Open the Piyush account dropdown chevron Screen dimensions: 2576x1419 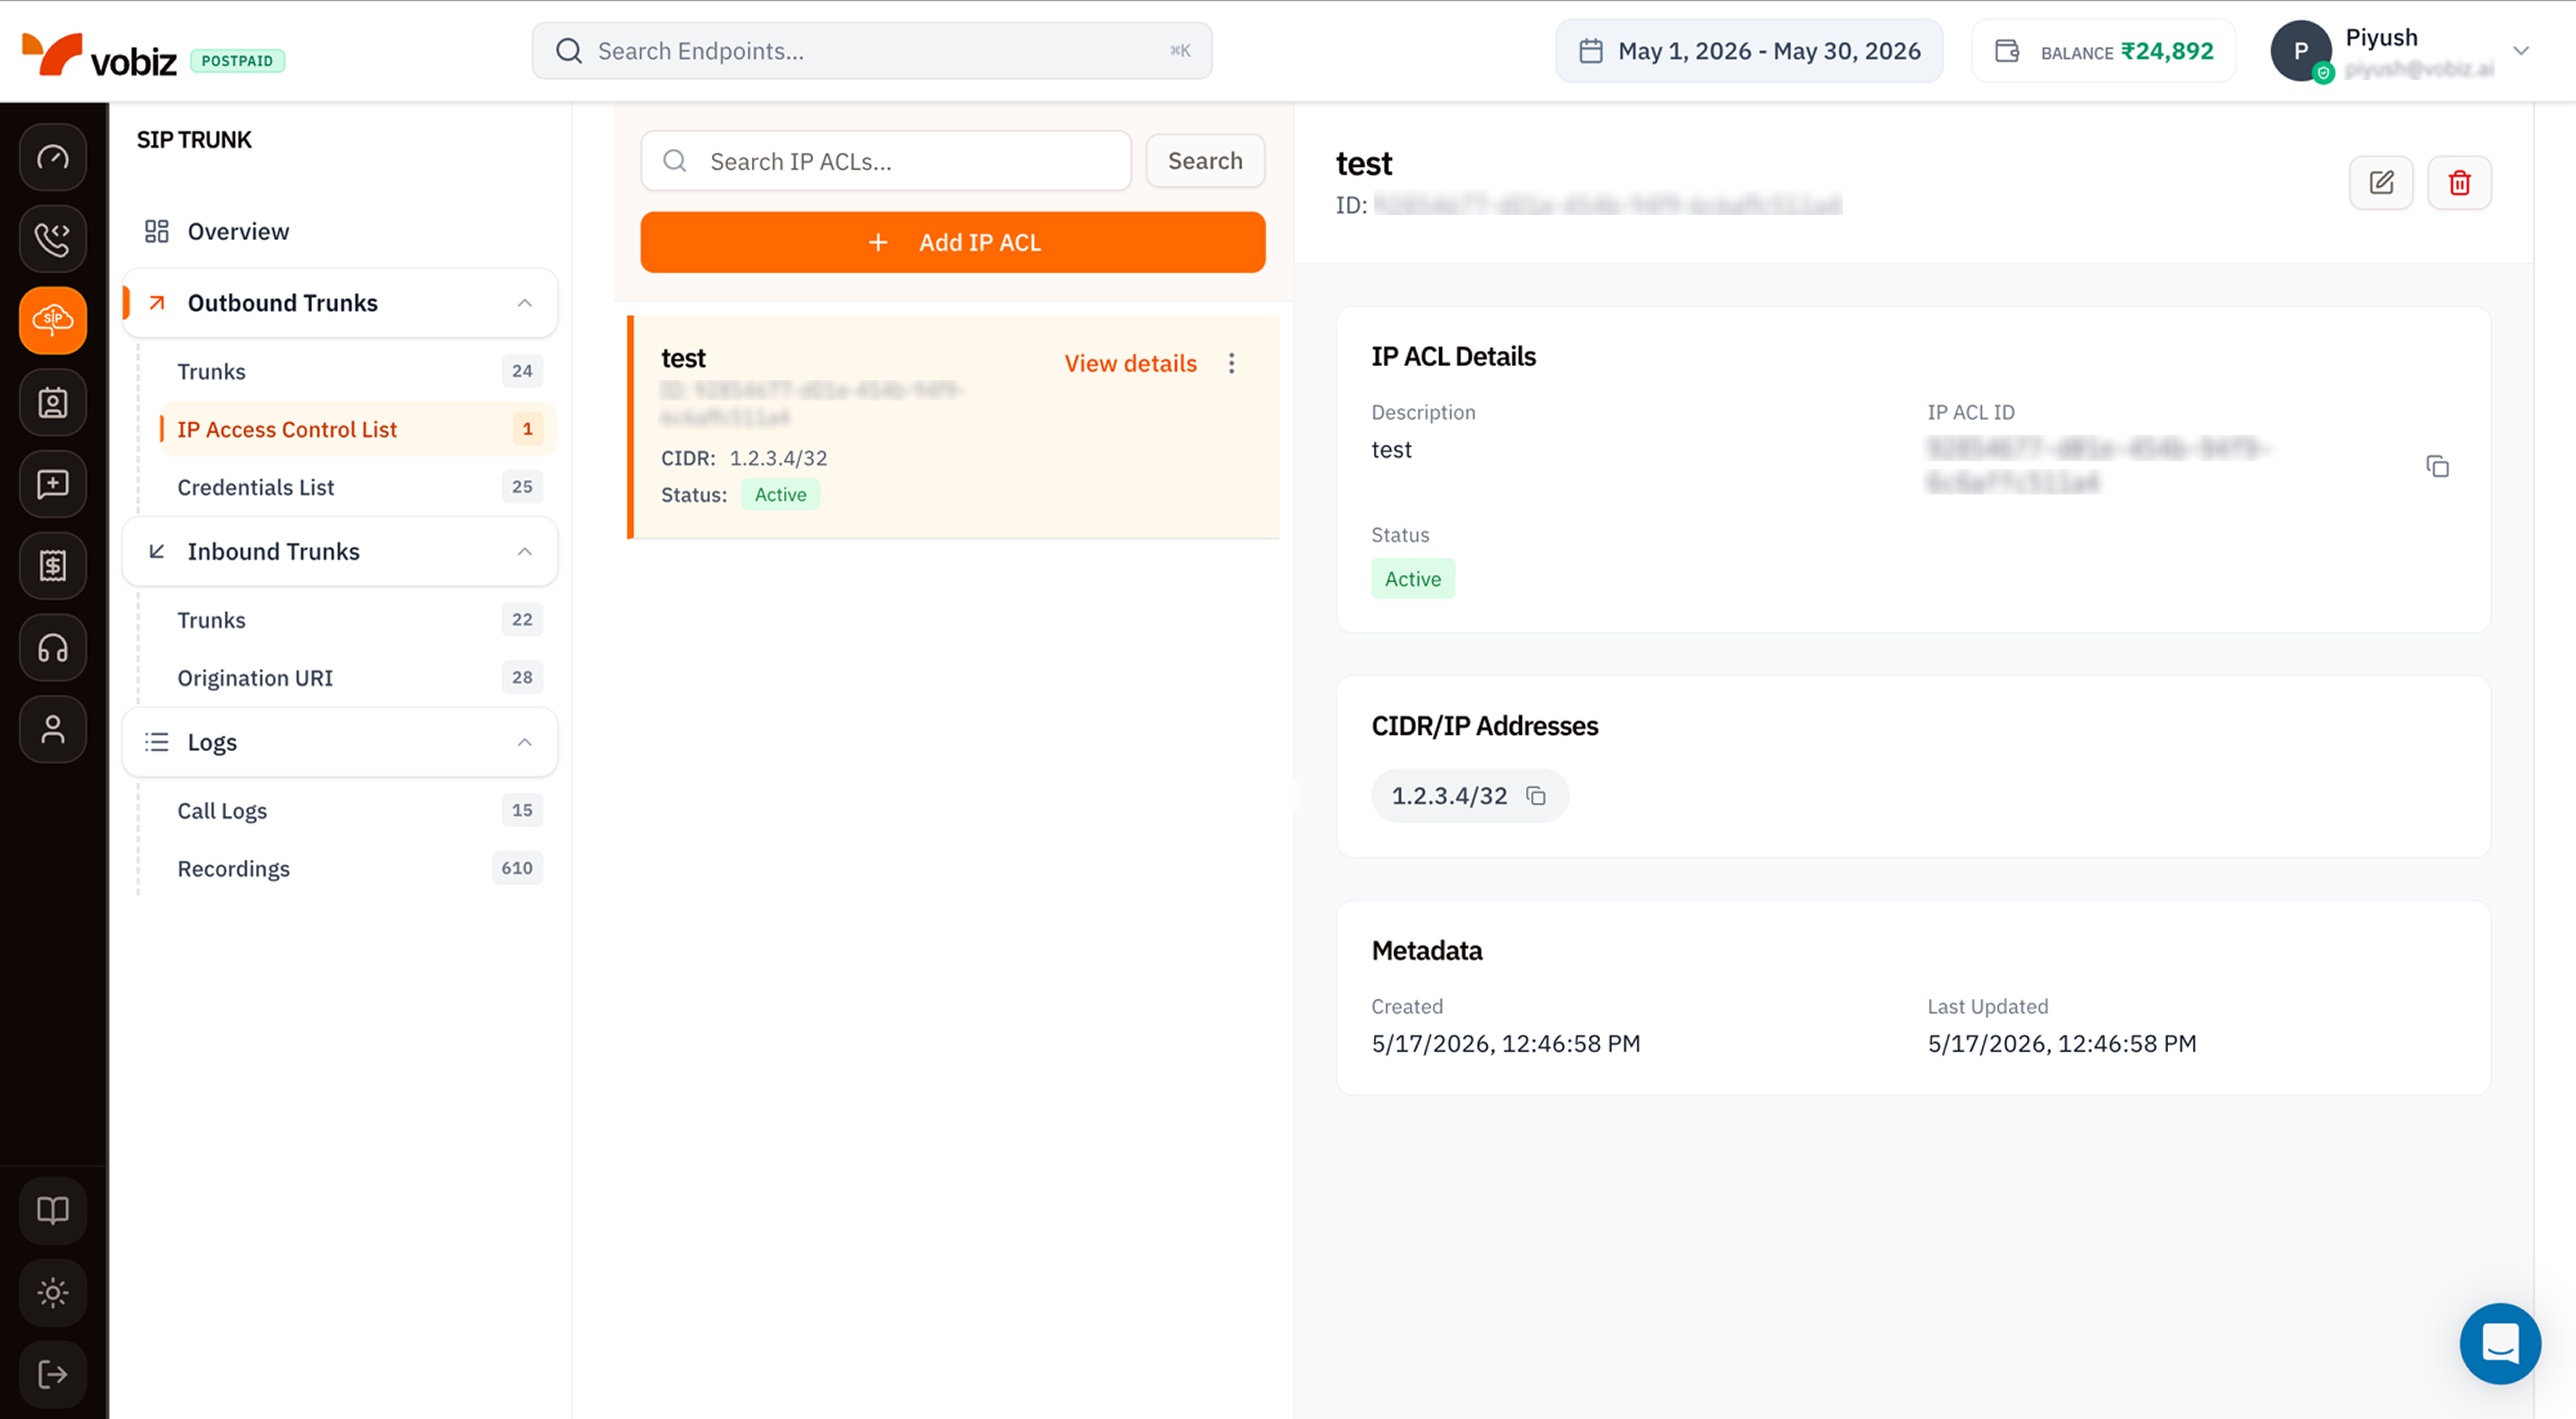tap(2521, 51)
